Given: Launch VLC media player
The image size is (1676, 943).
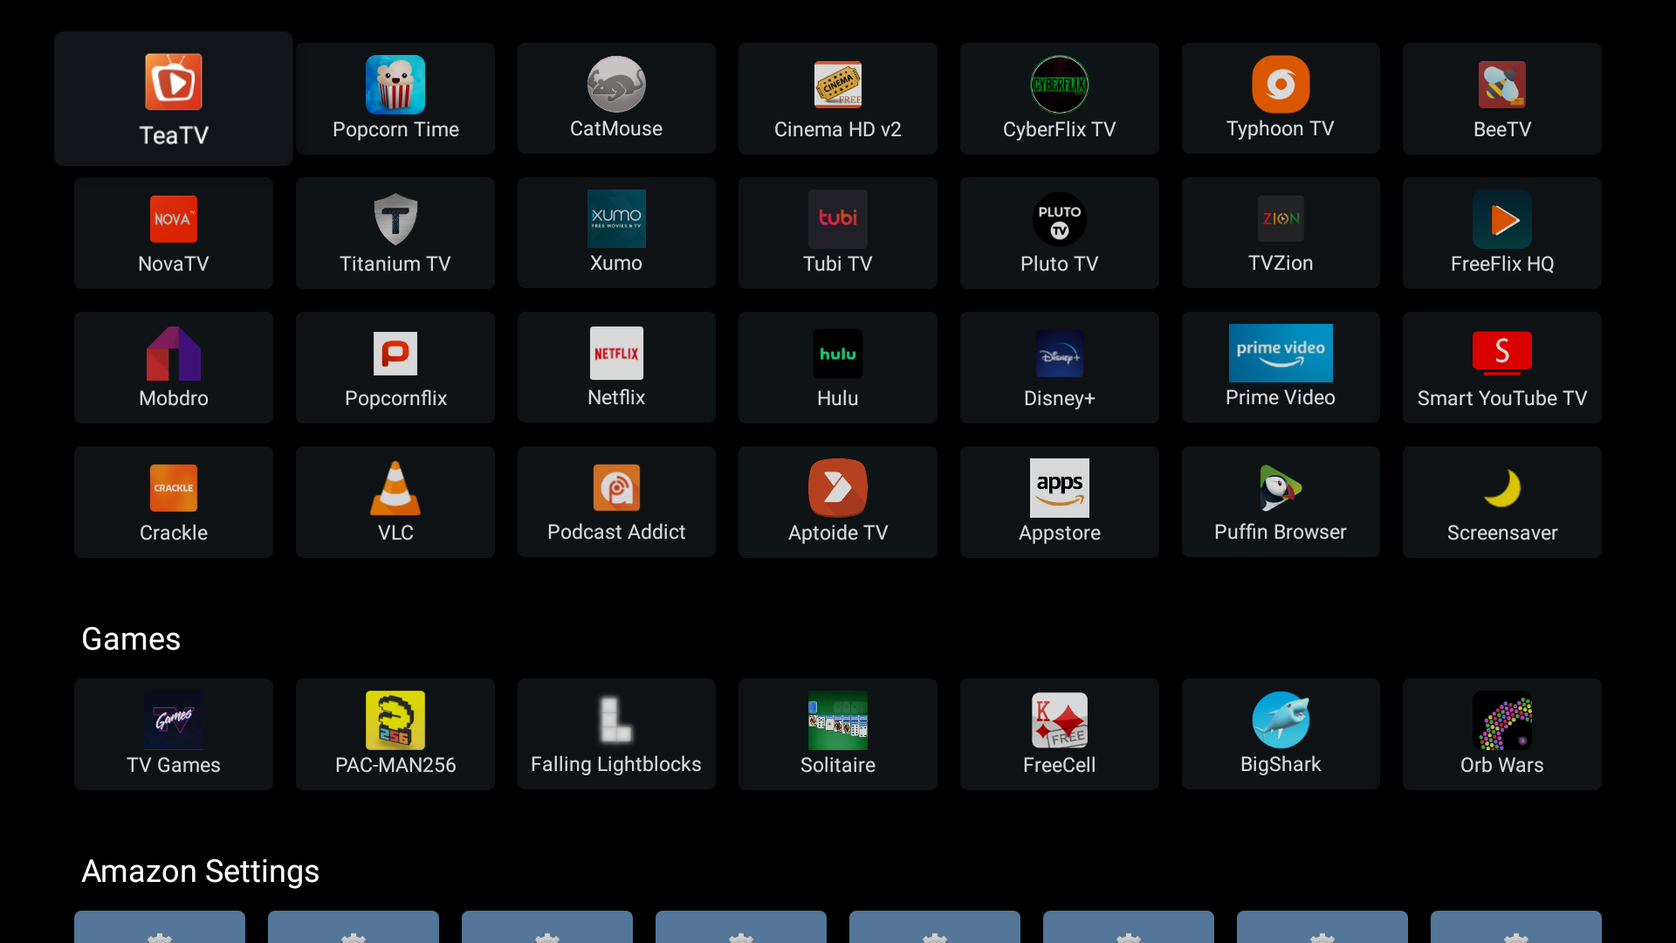Looking at the screenshot, I should coord(395,502).
